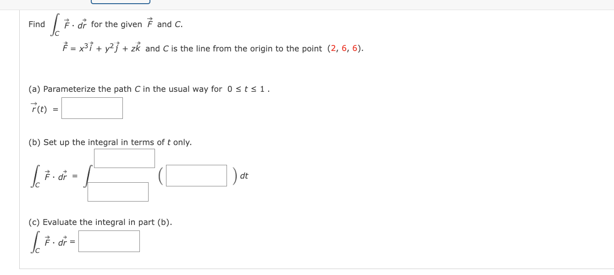Click the integrand answer box in part (b)
This screenshot has width=614, height=275.
pos(196,175)
